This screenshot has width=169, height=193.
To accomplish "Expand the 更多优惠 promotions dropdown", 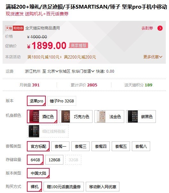I will coord(153,57).
